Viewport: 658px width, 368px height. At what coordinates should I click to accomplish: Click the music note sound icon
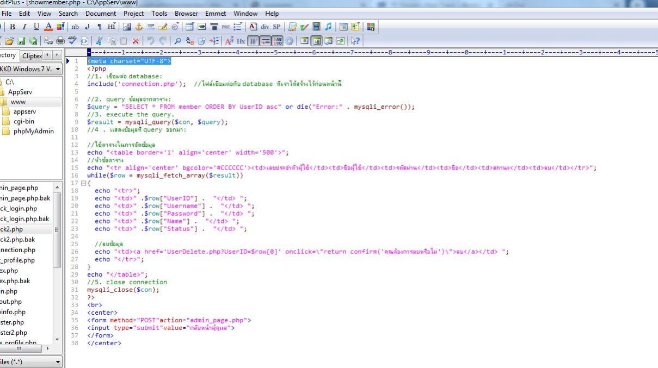tap(328, 27)
